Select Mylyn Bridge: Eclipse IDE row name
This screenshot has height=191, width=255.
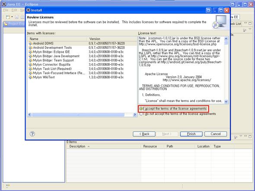51,52
